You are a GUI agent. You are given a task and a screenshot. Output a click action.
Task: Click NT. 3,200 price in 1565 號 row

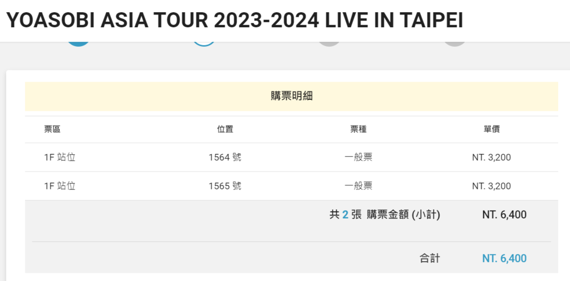pos(492,186)
